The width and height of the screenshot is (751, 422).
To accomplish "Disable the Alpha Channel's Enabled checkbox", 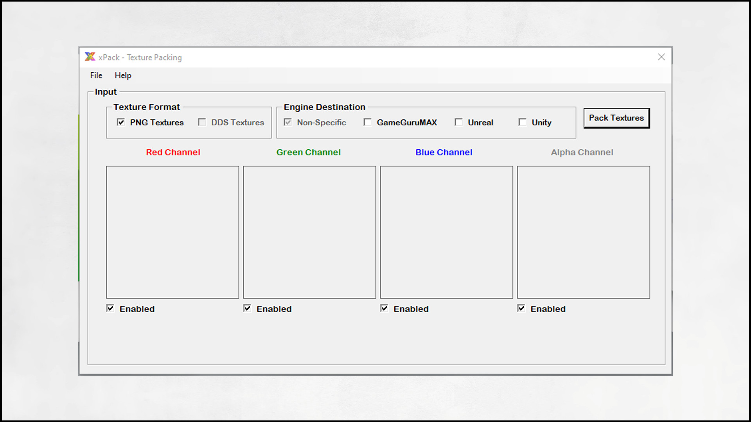I will [521, 308].
